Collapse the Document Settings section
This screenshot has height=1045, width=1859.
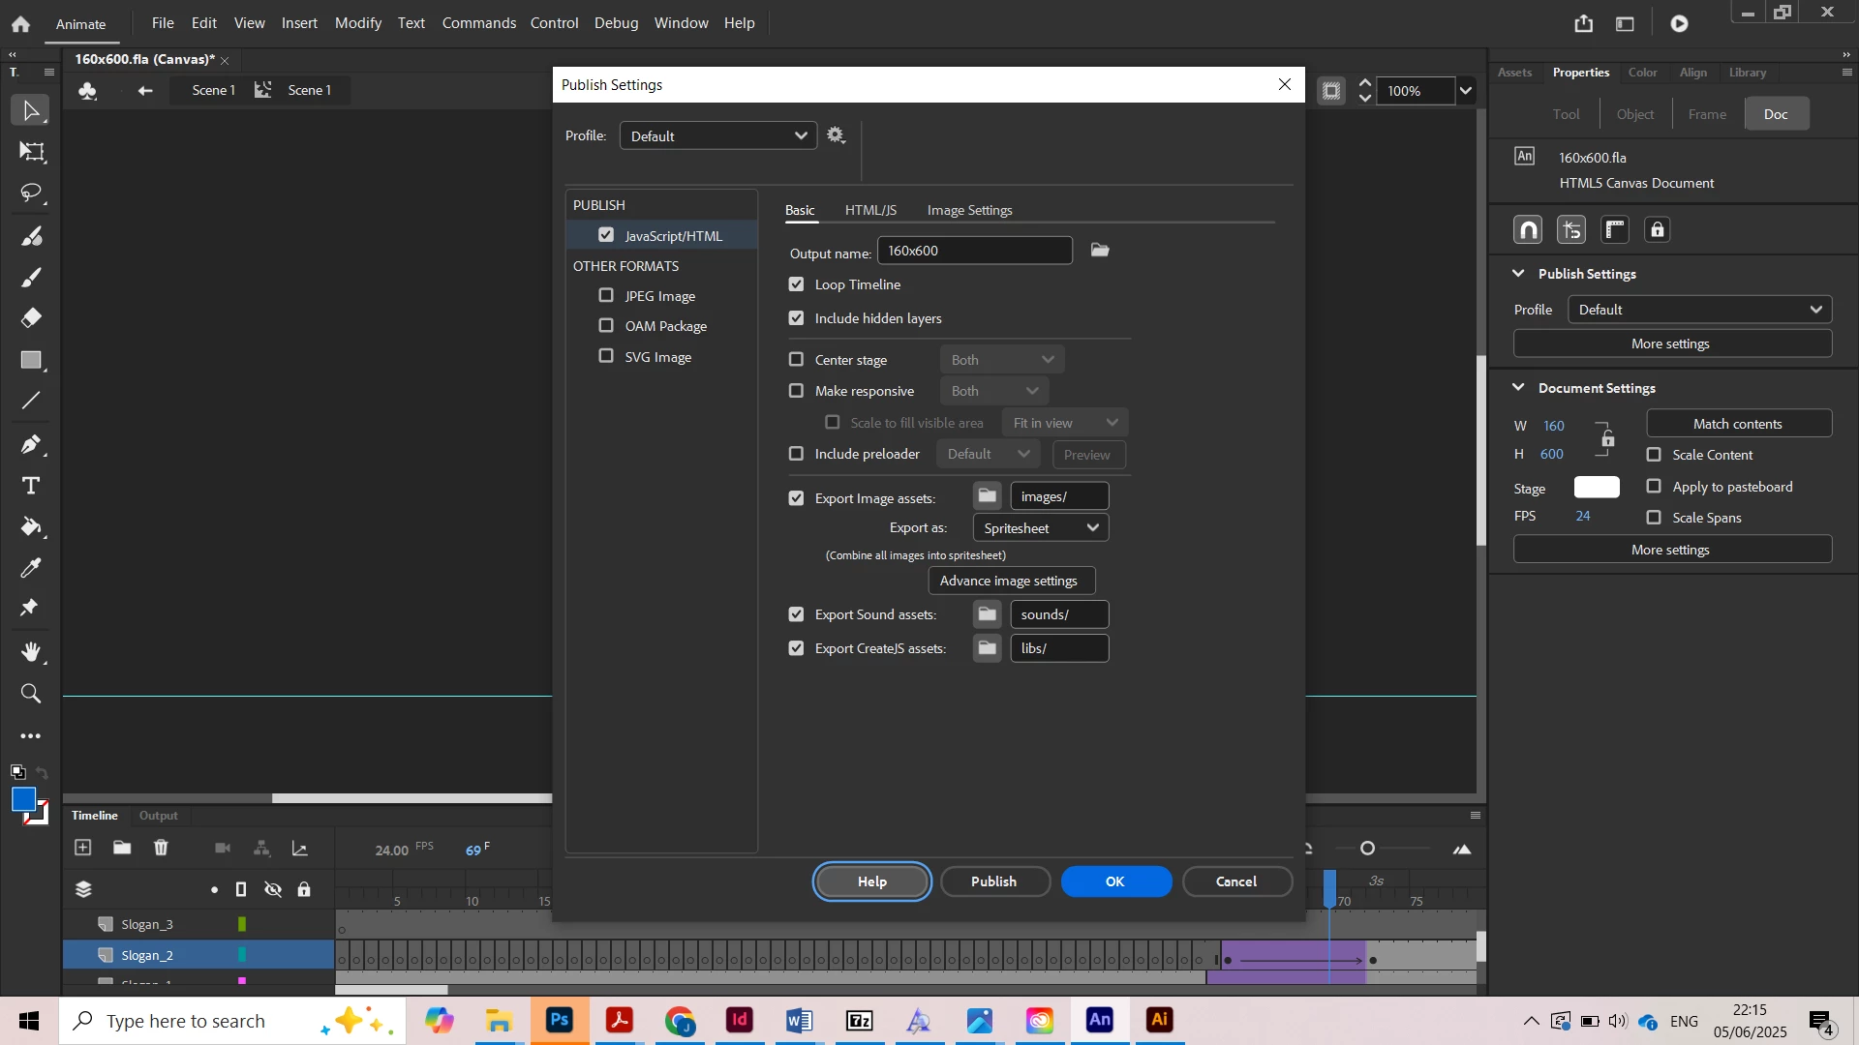[1518, 388]
